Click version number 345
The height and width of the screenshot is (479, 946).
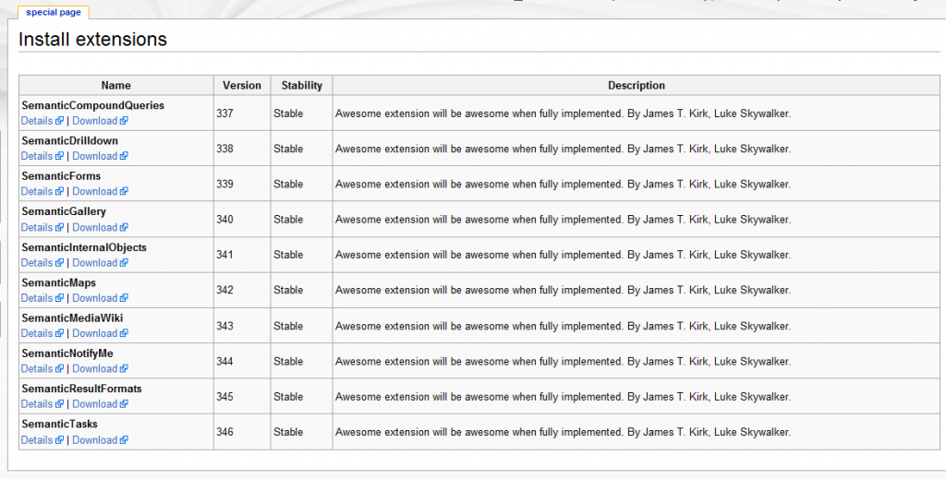click(x=225, y=397)
